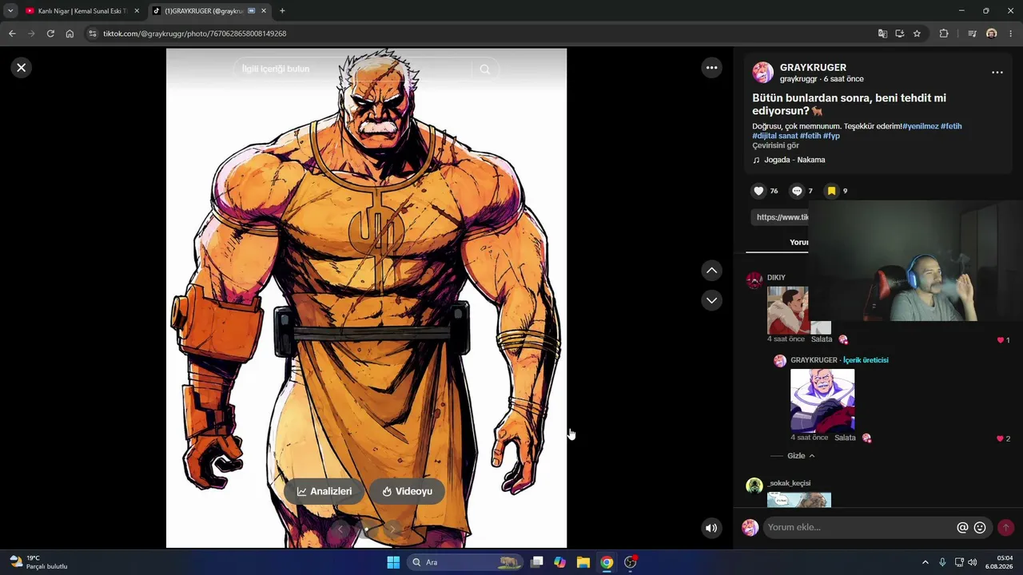Collapse replies with 'Gizle'

tap(801, 456)
